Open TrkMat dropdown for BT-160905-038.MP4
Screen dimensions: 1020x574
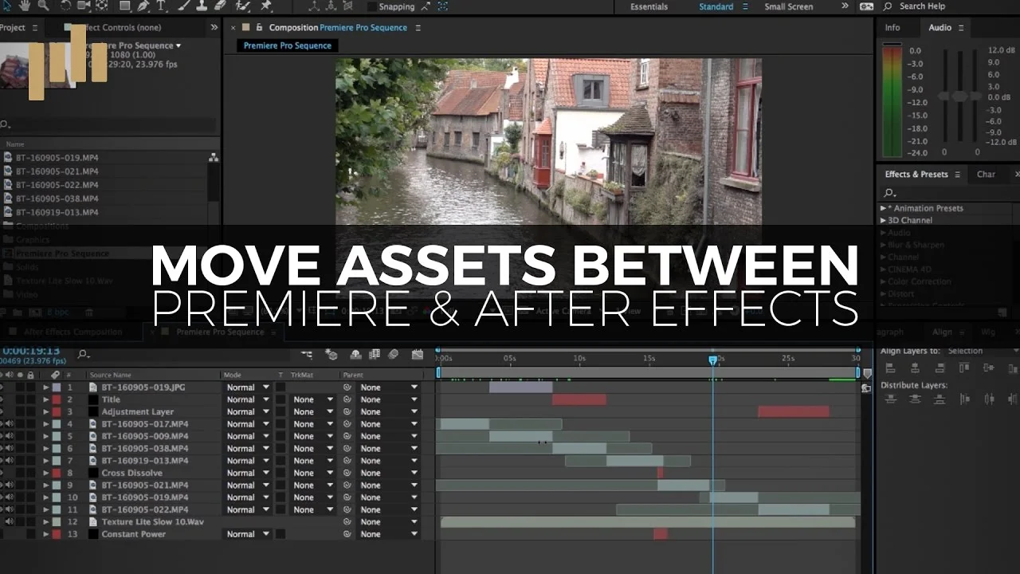pos(312,449)
